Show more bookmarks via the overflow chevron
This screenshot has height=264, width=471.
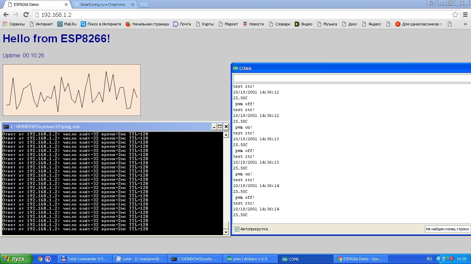coord(465,24)
